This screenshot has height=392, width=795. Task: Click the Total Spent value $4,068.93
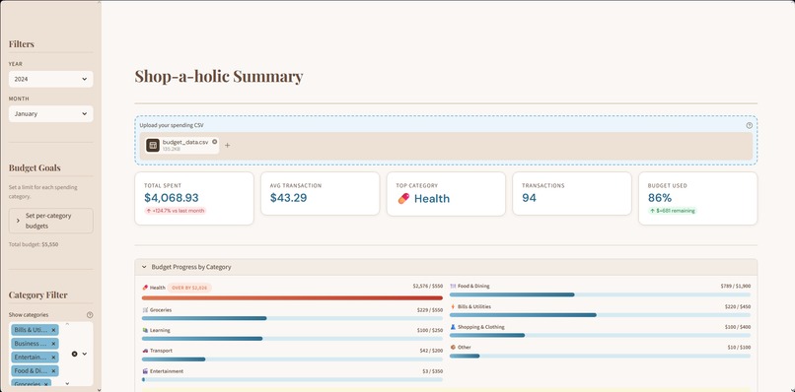tap(172, 198)
